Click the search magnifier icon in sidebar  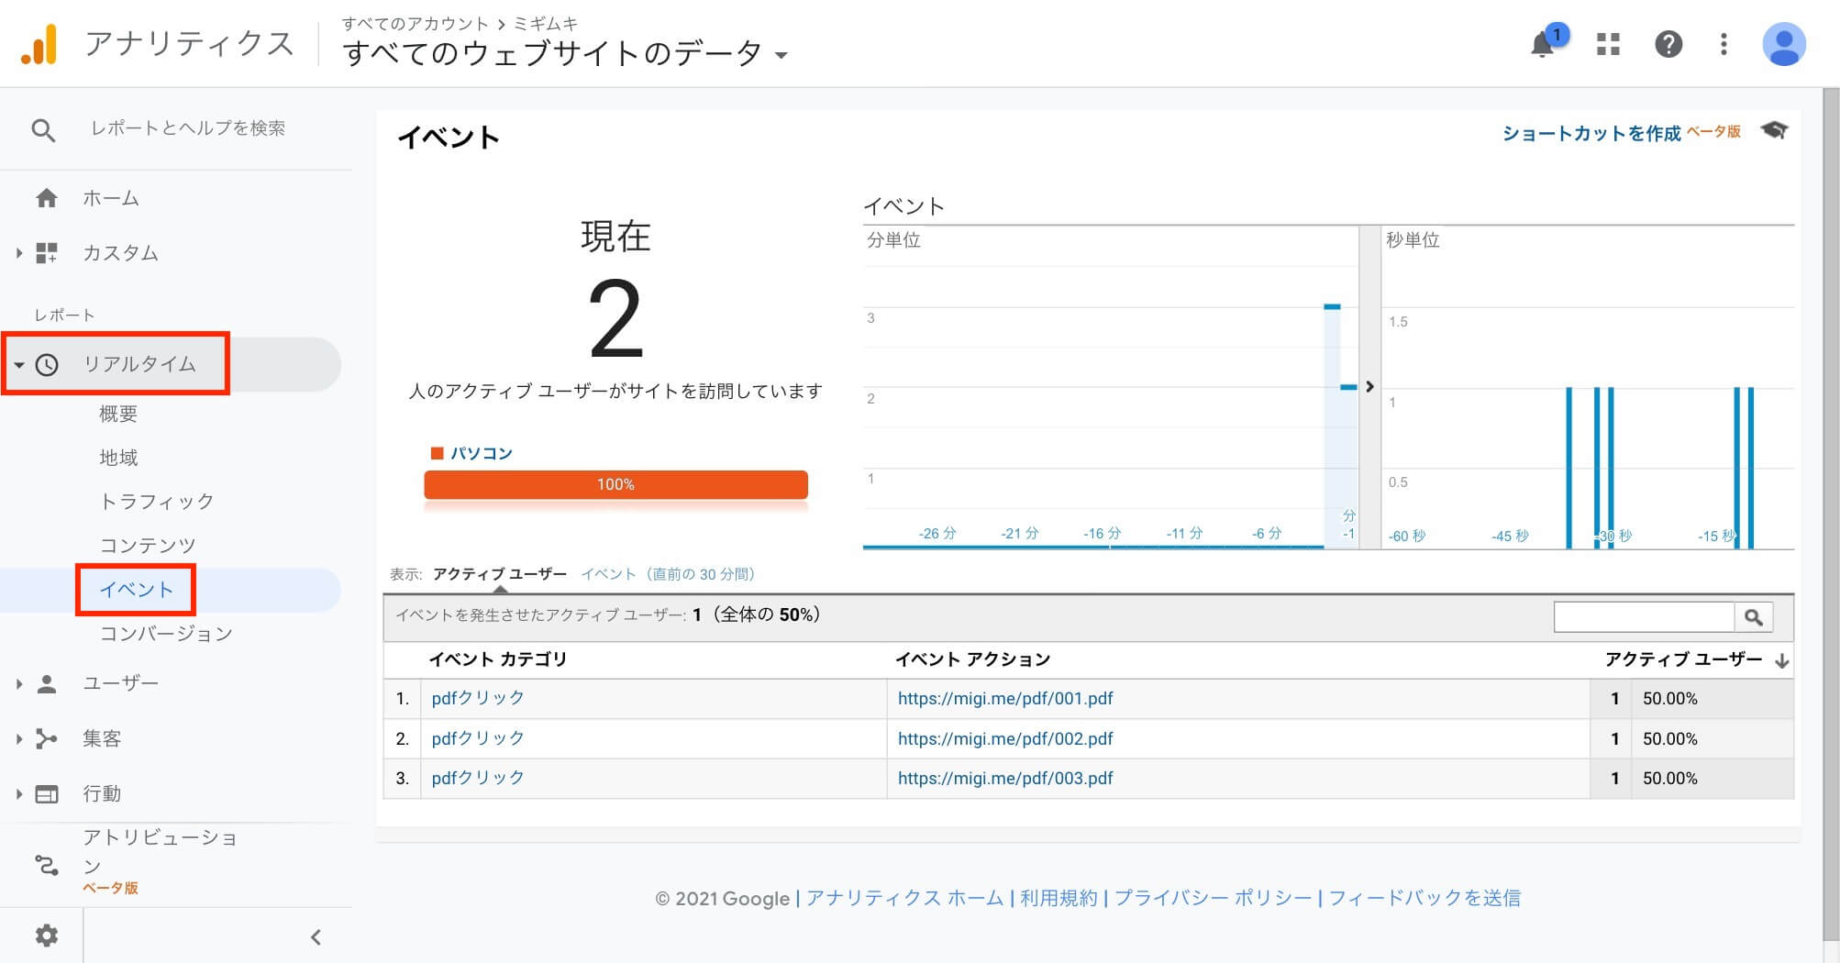[43, 130]
